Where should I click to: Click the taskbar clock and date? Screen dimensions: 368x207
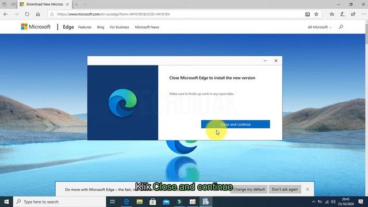click(346, 202)
